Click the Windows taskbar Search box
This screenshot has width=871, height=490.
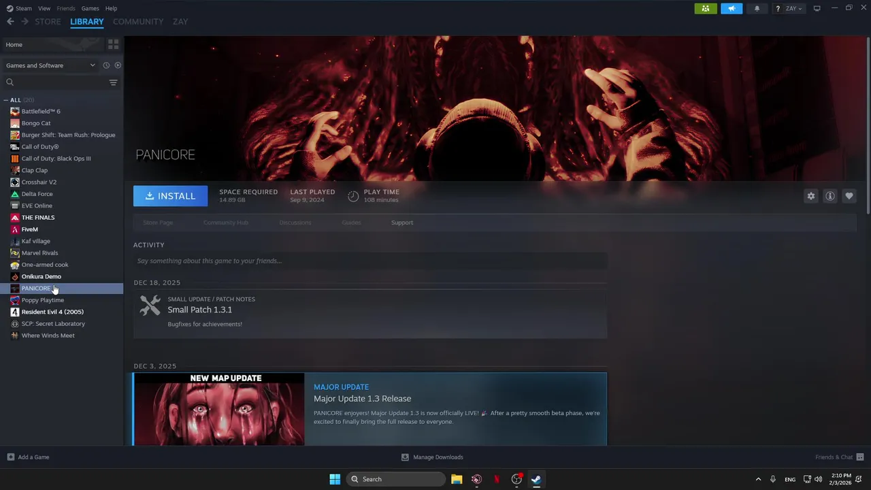coord(396,479)
